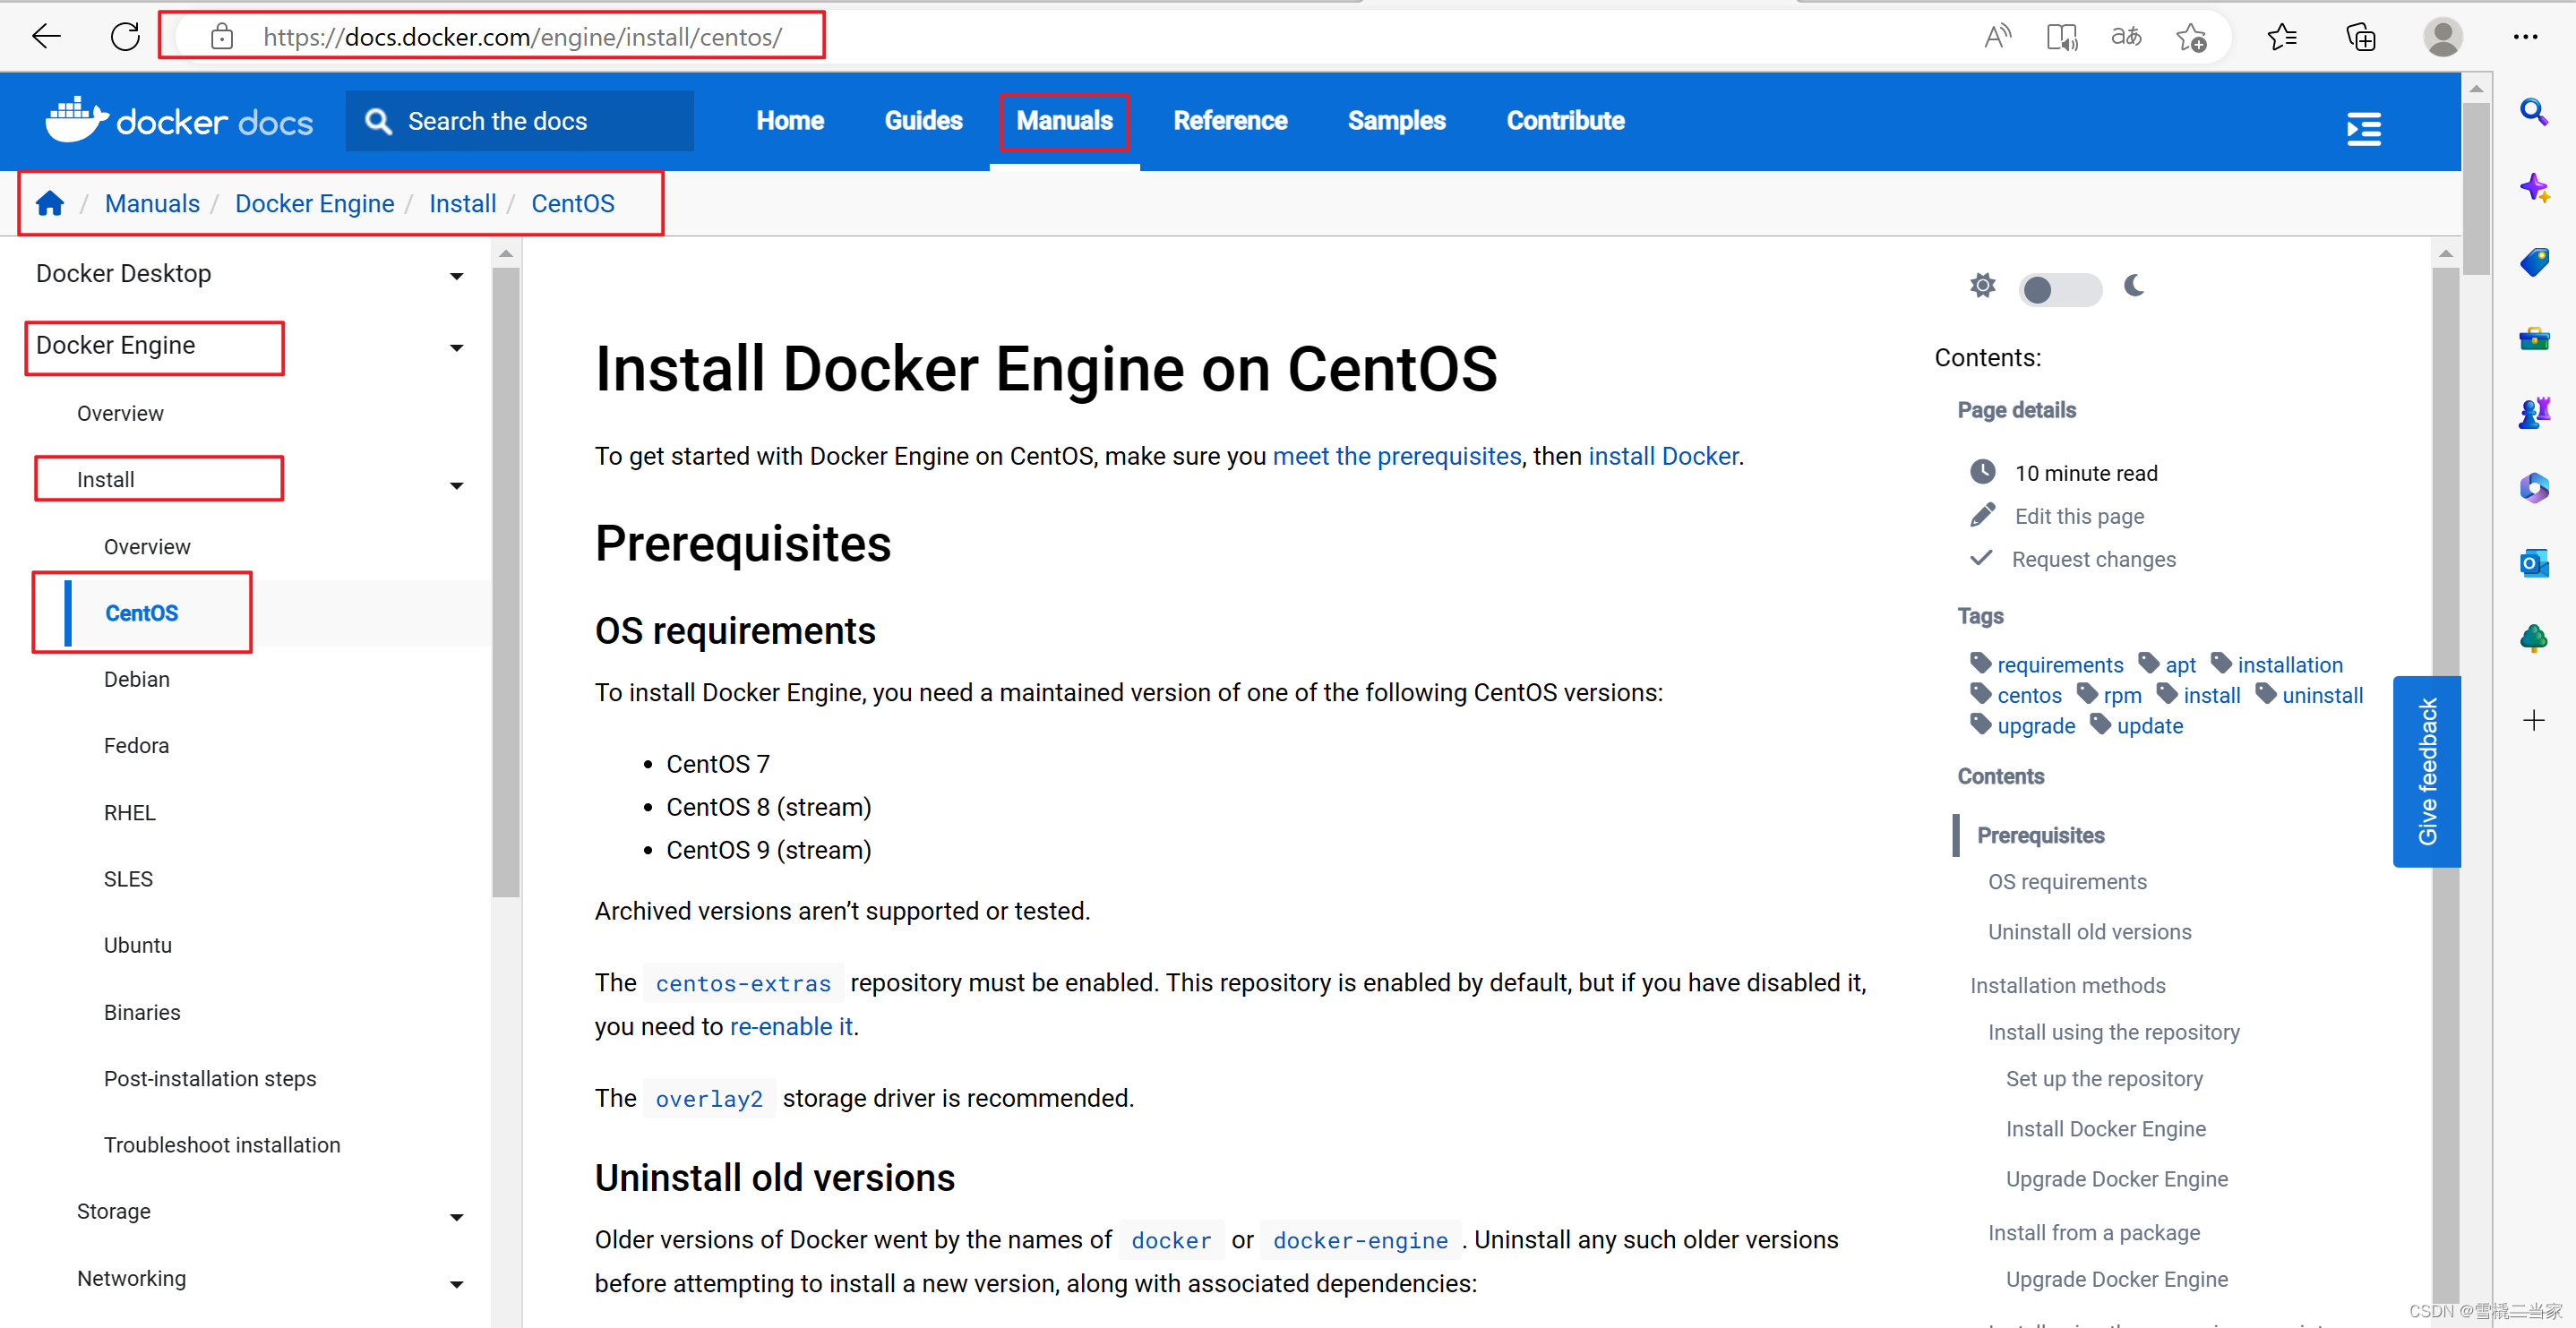
Task: Select system theme via the gear icon
Action: 1982,286
